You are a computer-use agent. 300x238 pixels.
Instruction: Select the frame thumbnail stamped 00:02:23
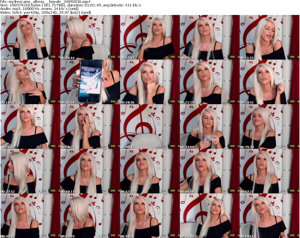point(30,37)
